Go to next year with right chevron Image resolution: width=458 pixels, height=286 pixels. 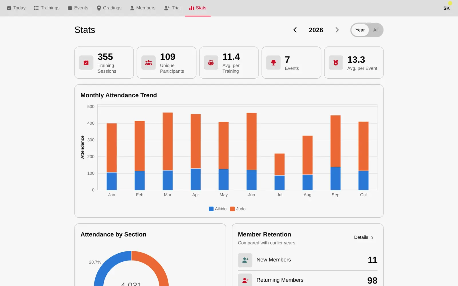click(x=337, y=30)
